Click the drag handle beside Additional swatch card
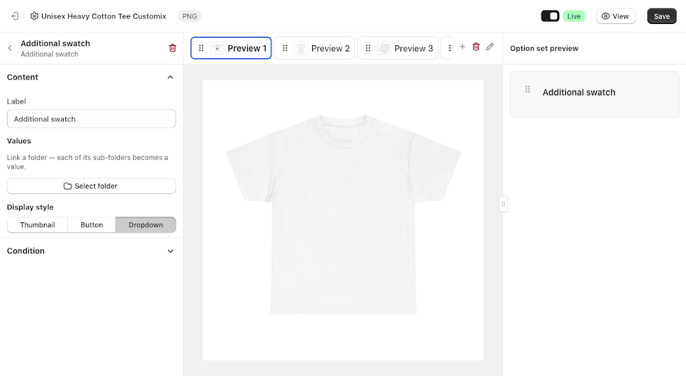686x376 pixels. (x=528, y=89)
